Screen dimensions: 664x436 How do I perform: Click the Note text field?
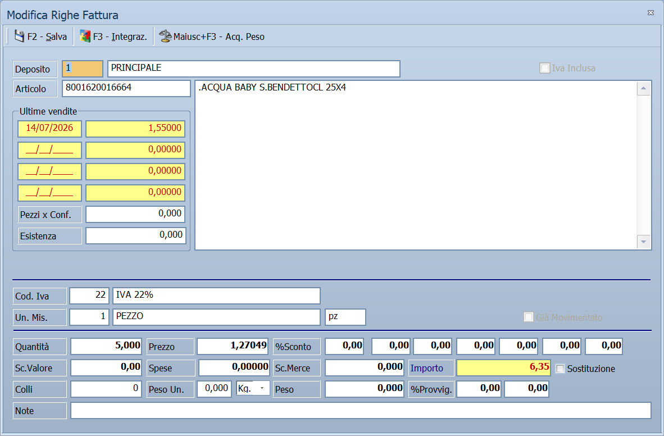(x=361, y=411)
